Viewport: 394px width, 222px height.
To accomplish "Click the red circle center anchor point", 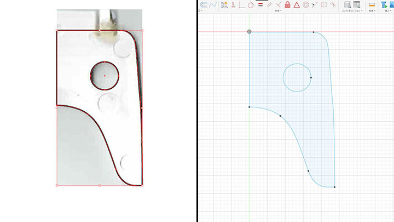I will point(105,76).
